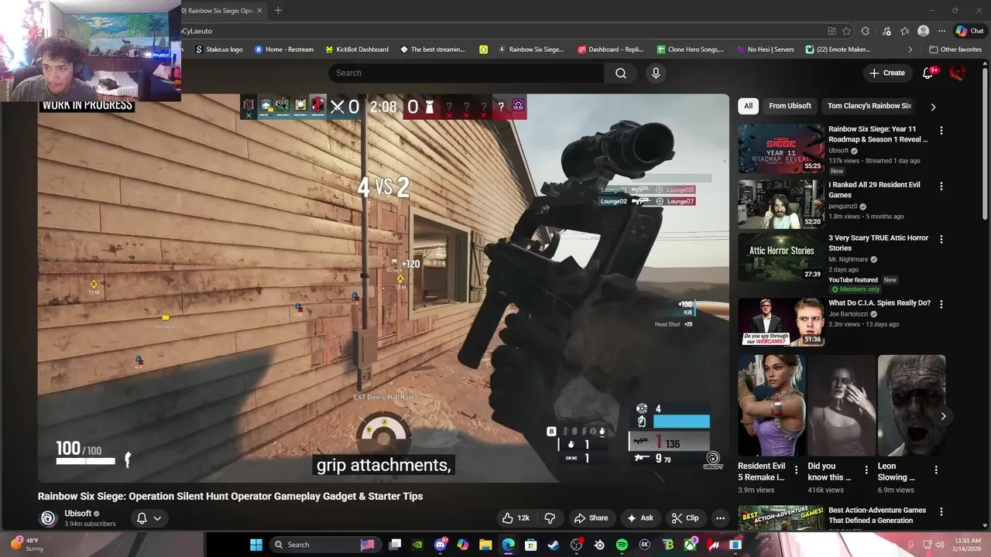
Task: Show next shorts arrow
Action: pyautogui.click(x=943, y=416)
